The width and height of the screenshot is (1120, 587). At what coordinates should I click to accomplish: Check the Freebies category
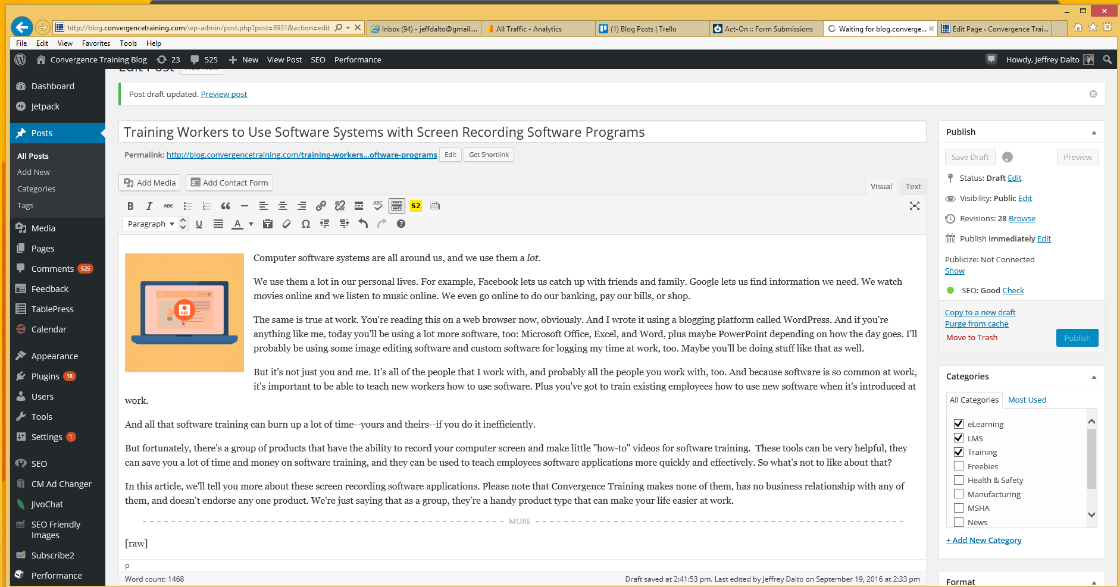pos(959,466)
